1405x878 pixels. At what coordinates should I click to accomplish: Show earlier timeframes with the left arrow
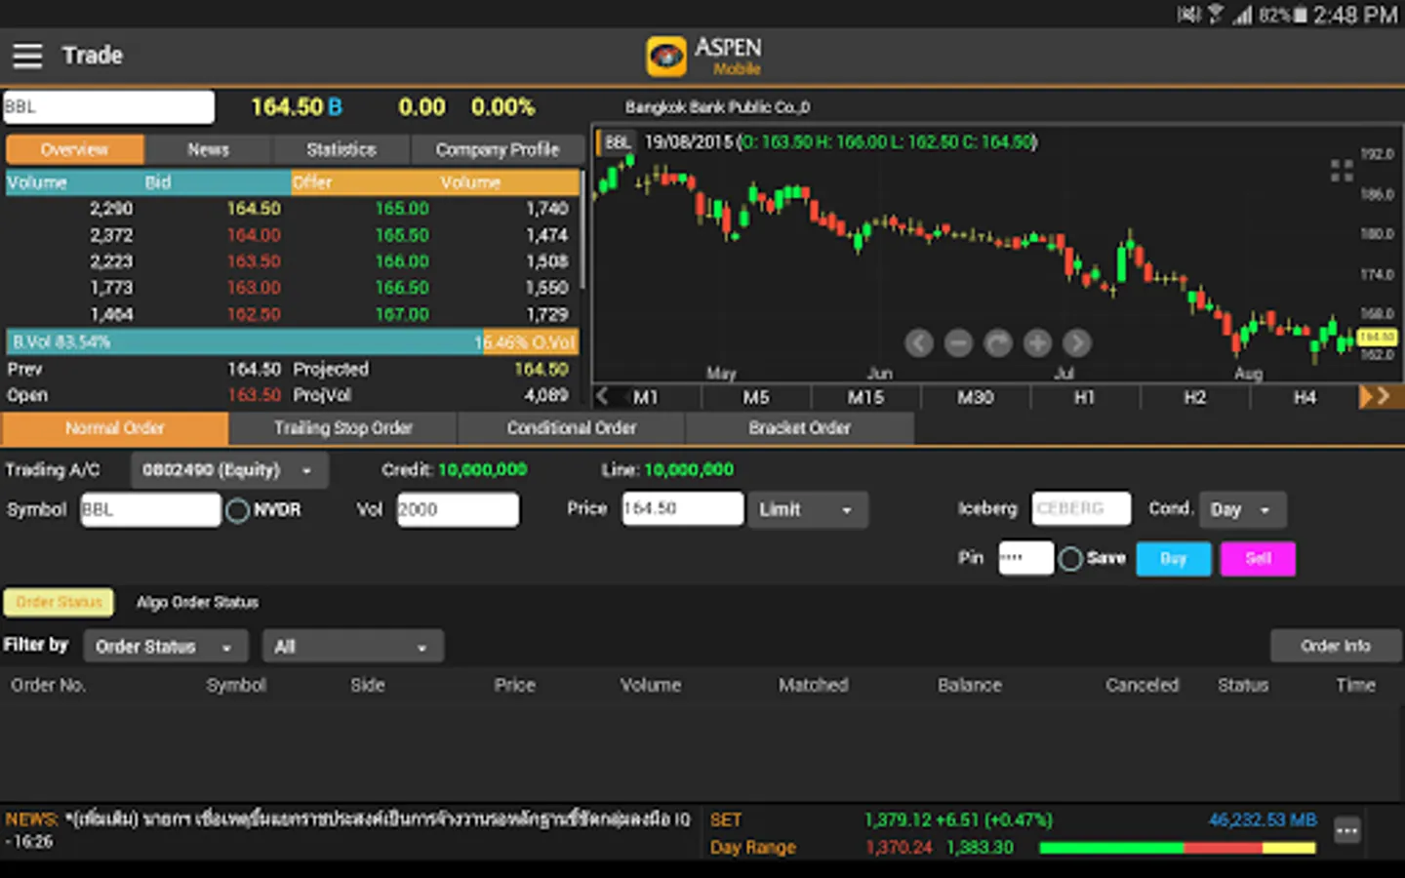[603, 396]
